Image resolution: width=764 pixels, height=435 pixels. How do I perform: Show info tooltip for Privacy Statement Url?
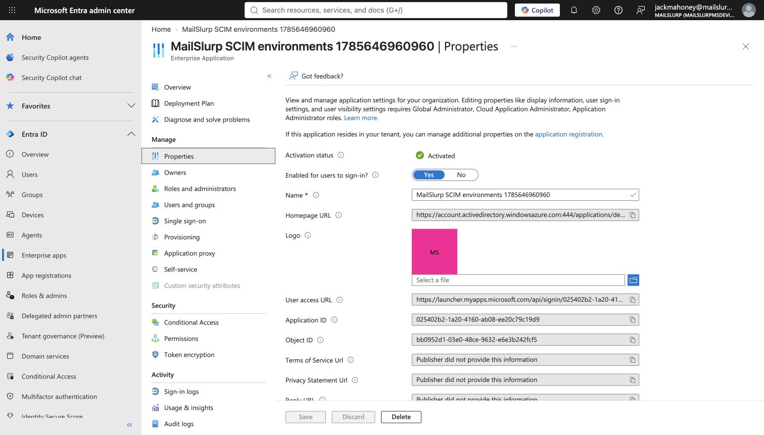(x=355, y=380)
